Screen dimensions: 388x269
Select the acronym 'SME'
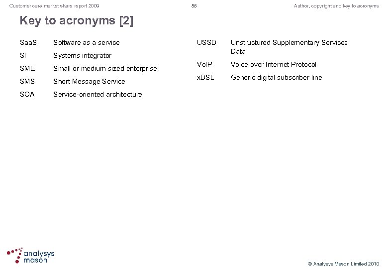pyautogui.click(x=27, y=68)
